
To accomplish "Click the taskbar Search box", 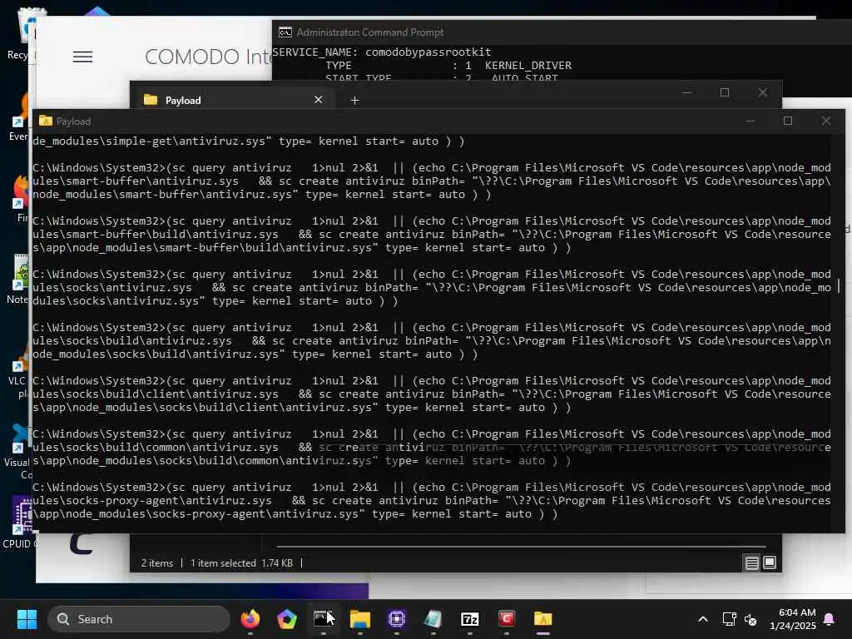I will coord(139,619).
